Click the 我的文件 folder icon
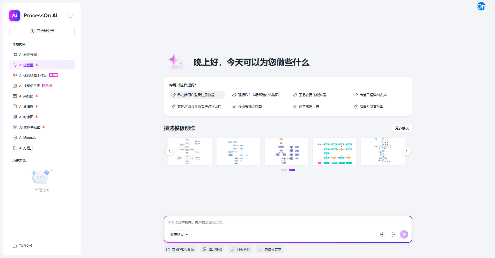 point(15,246)
